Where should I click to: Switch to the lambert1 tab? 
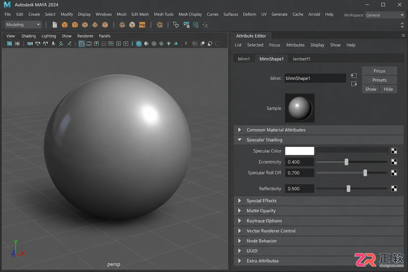tap(301, 59)
